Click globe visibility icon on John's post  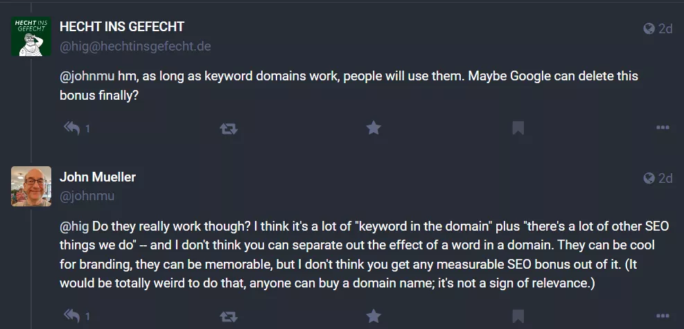pos(649,178)
